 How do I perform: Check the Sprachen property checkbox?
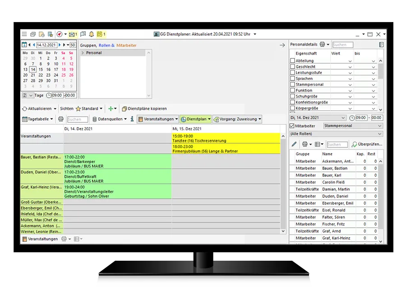292,79
